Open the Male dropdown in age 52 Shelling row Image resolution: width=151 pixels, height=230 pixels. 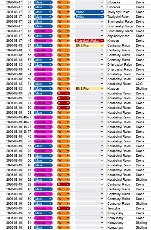pos(43,180)
